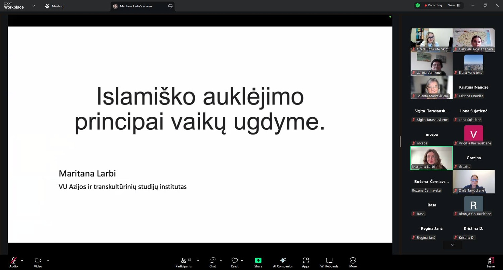The width and height of the screenshot is (503, 270).
Task: Launch the AI Companion
Action: [x=283, y=262]
